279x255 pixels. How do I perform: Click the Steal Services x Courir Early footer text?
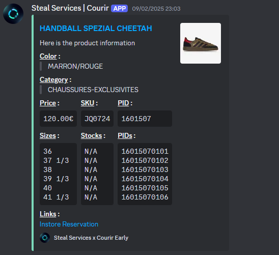[91, 238]
